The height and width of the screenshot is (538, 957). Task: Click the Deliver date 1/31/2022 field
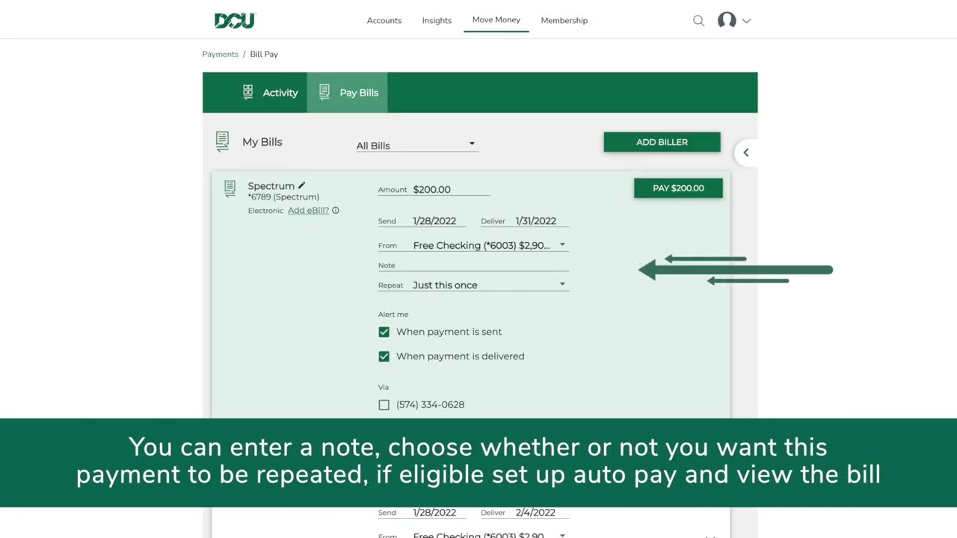click(541, 220)
